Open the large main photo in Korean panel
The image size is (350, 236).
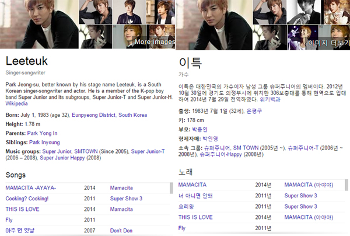click(213, 23)
